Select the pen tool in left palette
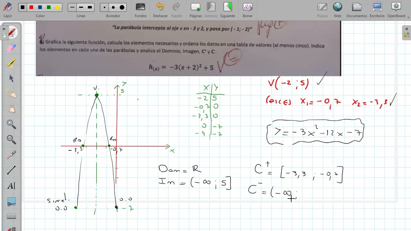Screen dimensions: 411x231 tap(12, 32)
